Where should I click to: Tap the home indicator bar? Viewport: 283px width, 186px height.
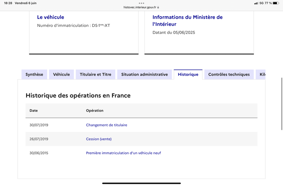141,183
